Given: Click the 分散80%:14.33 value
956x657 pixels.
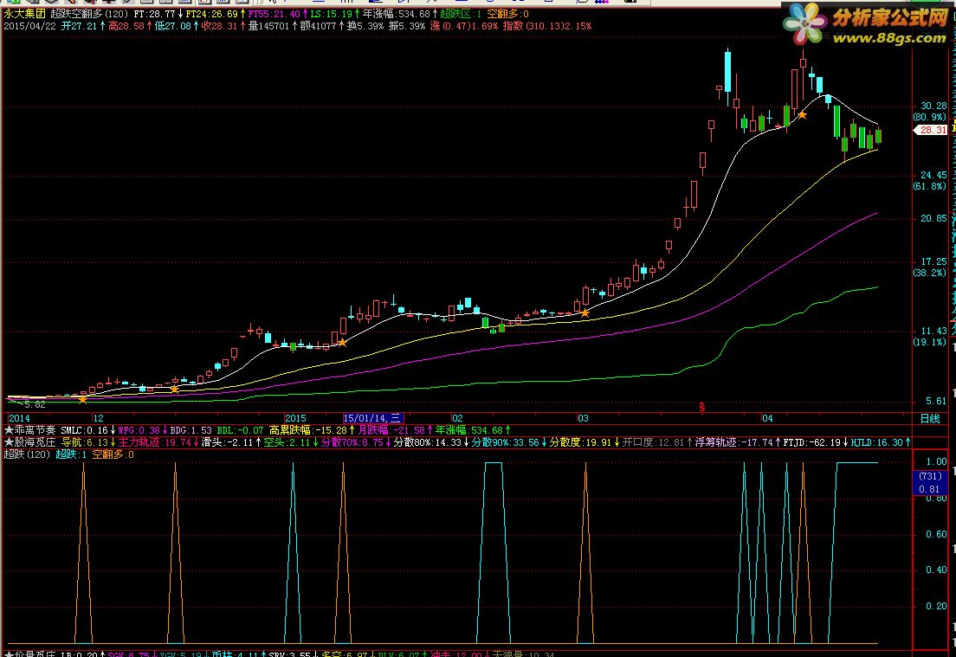Looking at the screenshot, I should point(428,442).
